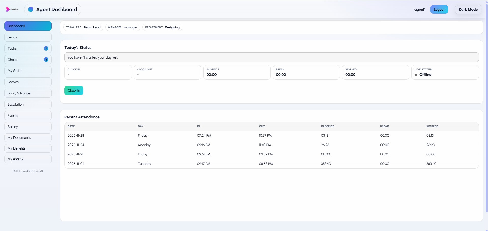Open the Tasks notification badge showing 2
The image size is (488, 231).
46,48
